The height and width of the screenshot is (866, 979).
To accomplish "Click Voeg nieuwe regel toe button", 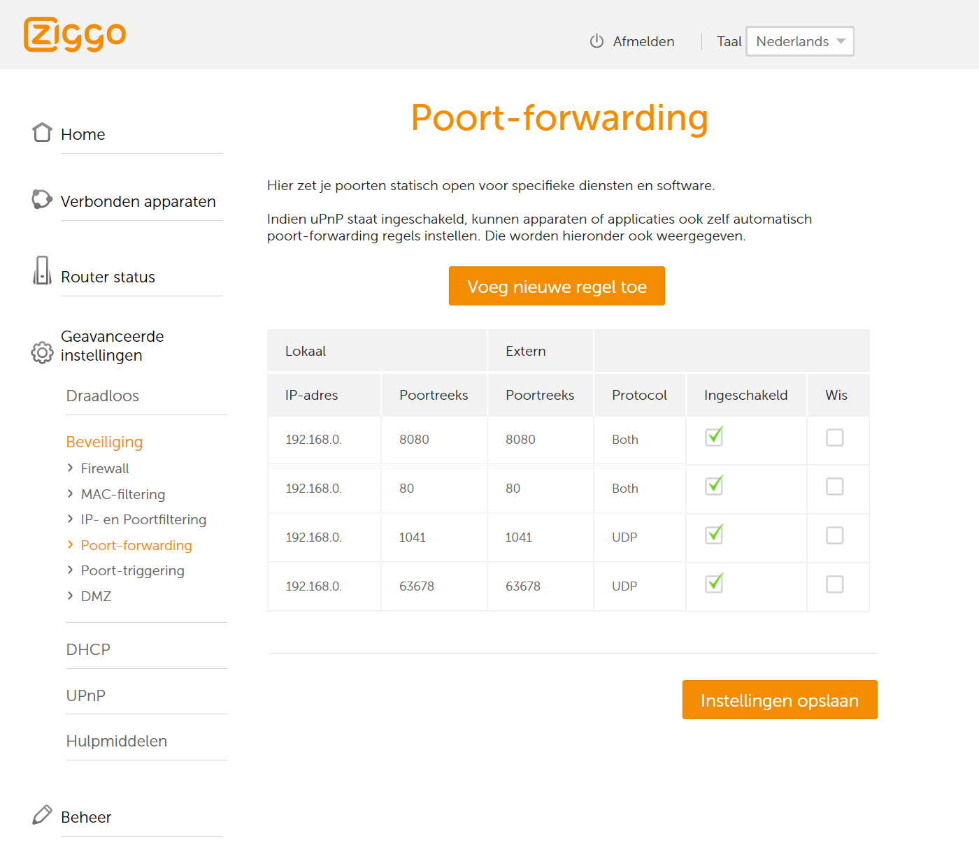I will coord(557,286).
